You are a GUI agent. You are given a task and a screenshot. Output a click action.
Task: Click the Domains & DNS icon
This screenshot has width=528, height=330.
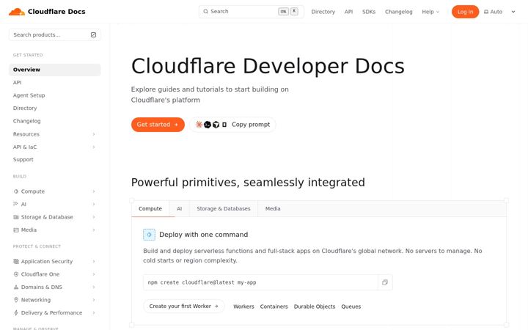click(16, 287)
